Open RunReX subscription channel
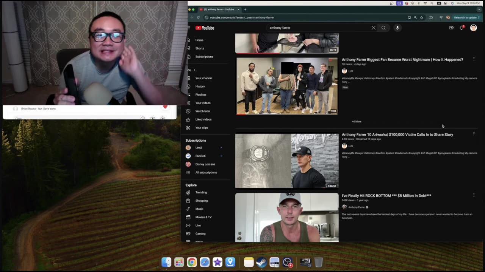 (x=200, y=156)
